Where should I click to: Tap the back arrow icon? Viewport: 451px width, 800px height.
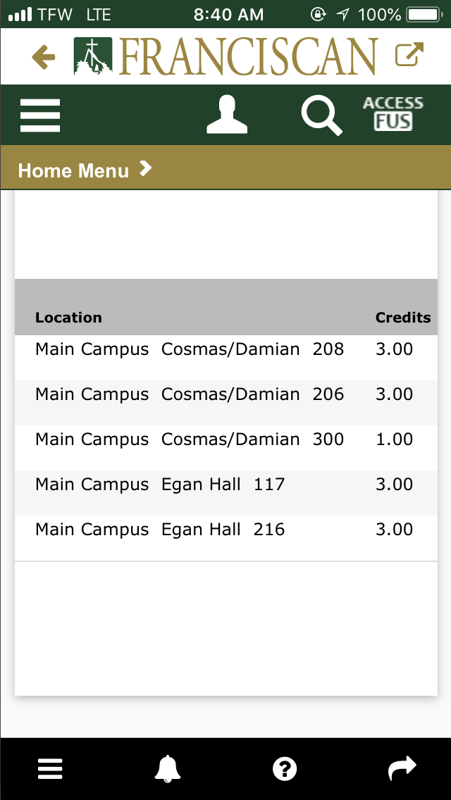tap(44, 57)
